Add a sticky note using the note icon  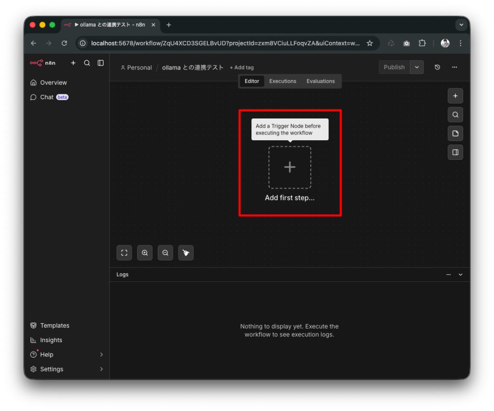[455, 133]
